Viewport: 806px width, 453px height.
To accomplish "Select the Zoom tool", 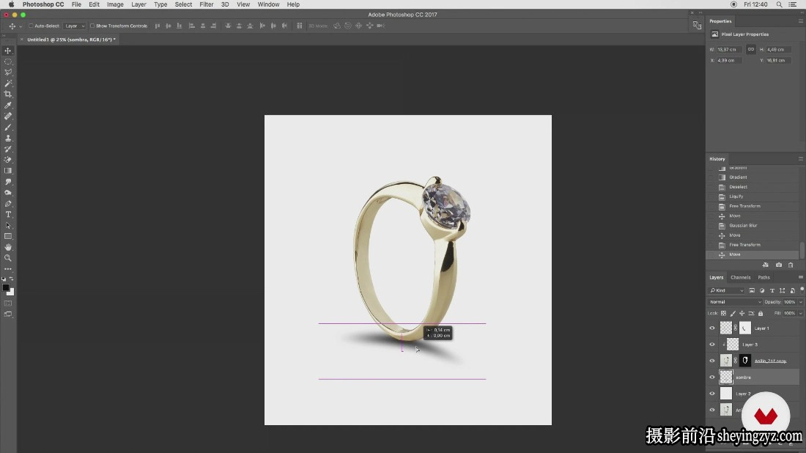I will (8, 258).
